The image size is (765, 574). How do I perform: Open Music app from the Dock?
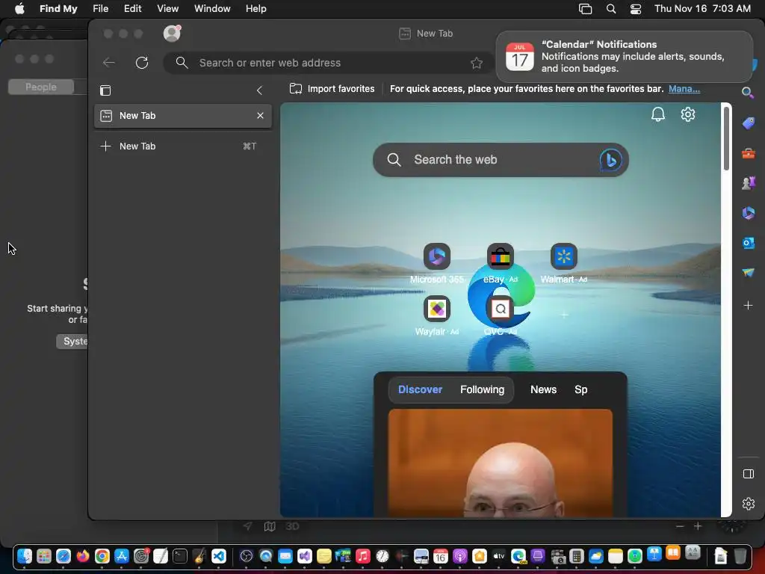362,556
